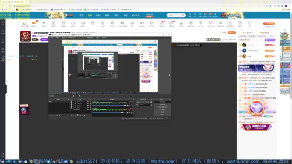
Task: Toggle visibility of first source in OBS
Action: click(88, 102)
